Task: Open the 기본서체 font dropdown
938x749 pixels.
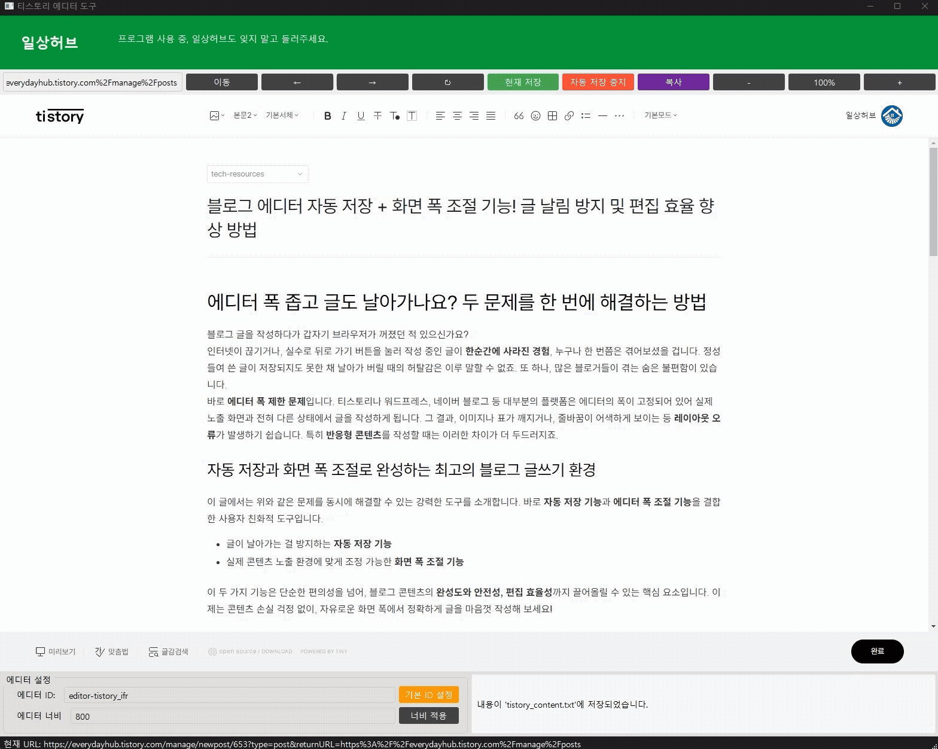Action: point(282,115)
